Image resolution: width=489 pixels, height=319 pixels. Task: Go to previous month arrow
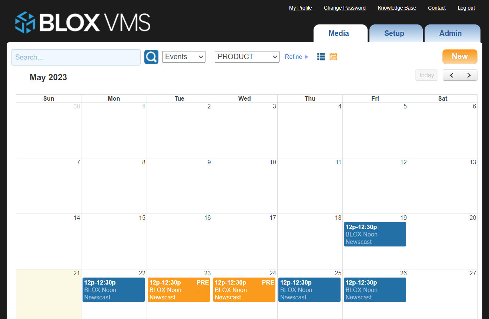coord(451,75)
